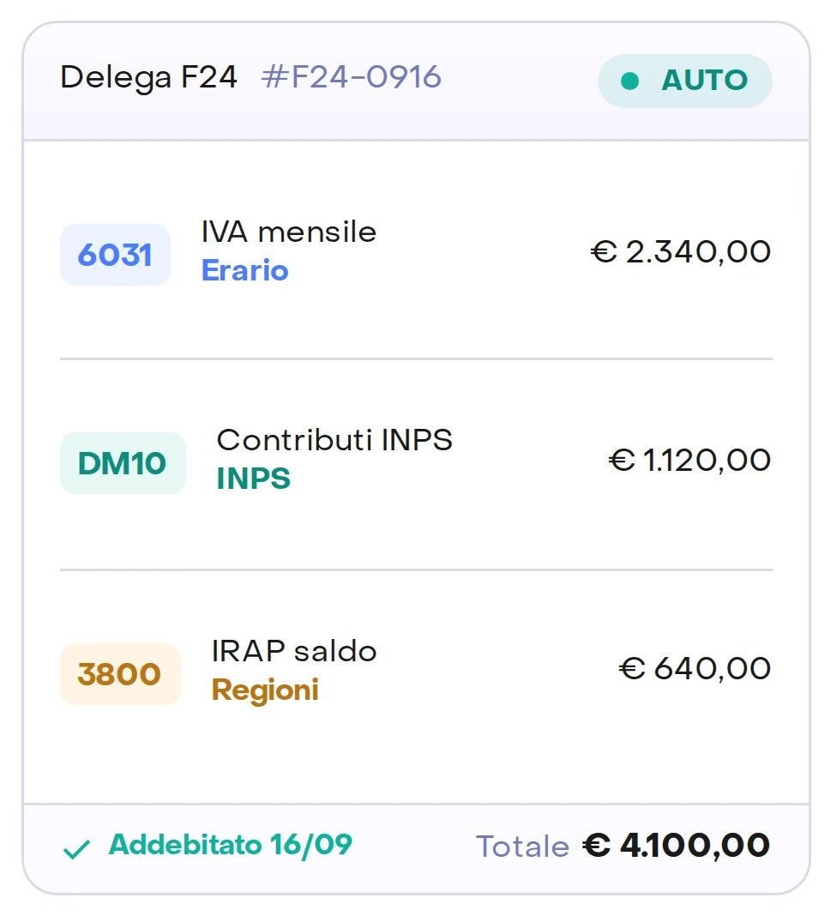Click the 6031 tax code badge
831x916 pixels.
[115, 255]
